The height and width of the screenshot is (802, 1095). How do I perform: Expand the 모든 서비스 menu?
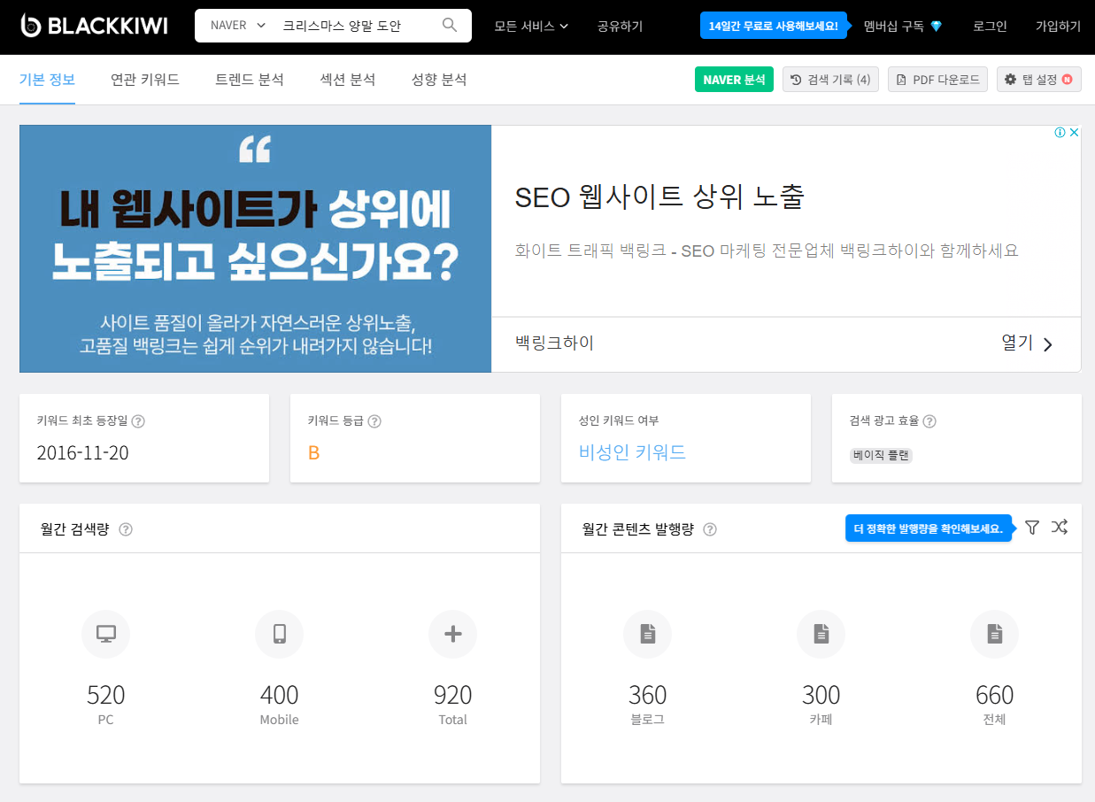[x=530, y=26]
